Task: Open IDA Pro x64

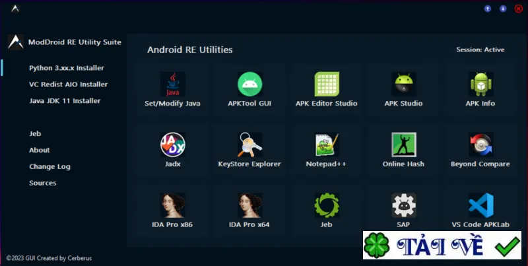Action: [249, 211]
